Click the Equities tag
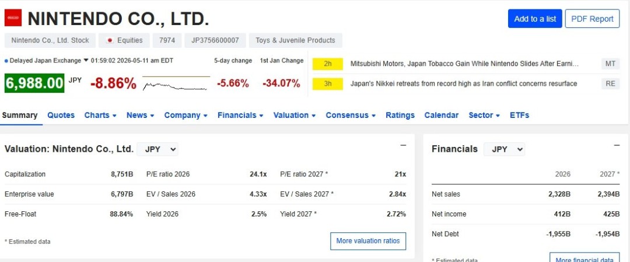The height and width of the screenshot is (262, 630). [124, 40]
